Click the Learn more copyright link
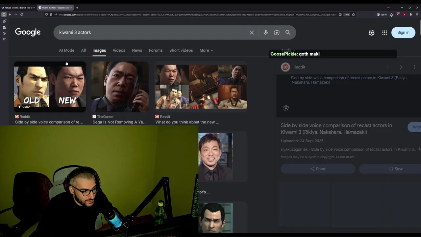Viewport: 421px width, 237px height. click(345, 157)
